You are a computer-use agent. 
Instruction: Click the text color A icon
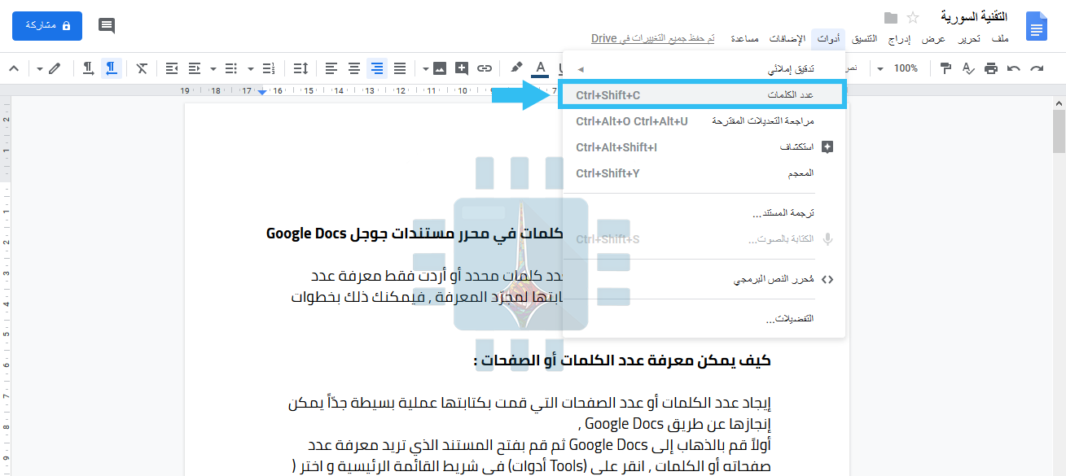[539, 68]
